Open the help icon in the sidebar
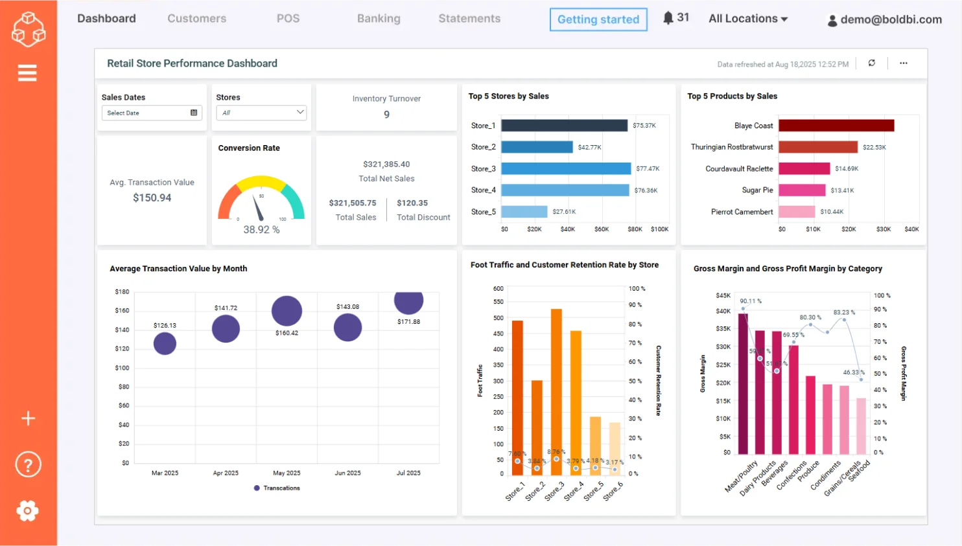 coord(28,464)
